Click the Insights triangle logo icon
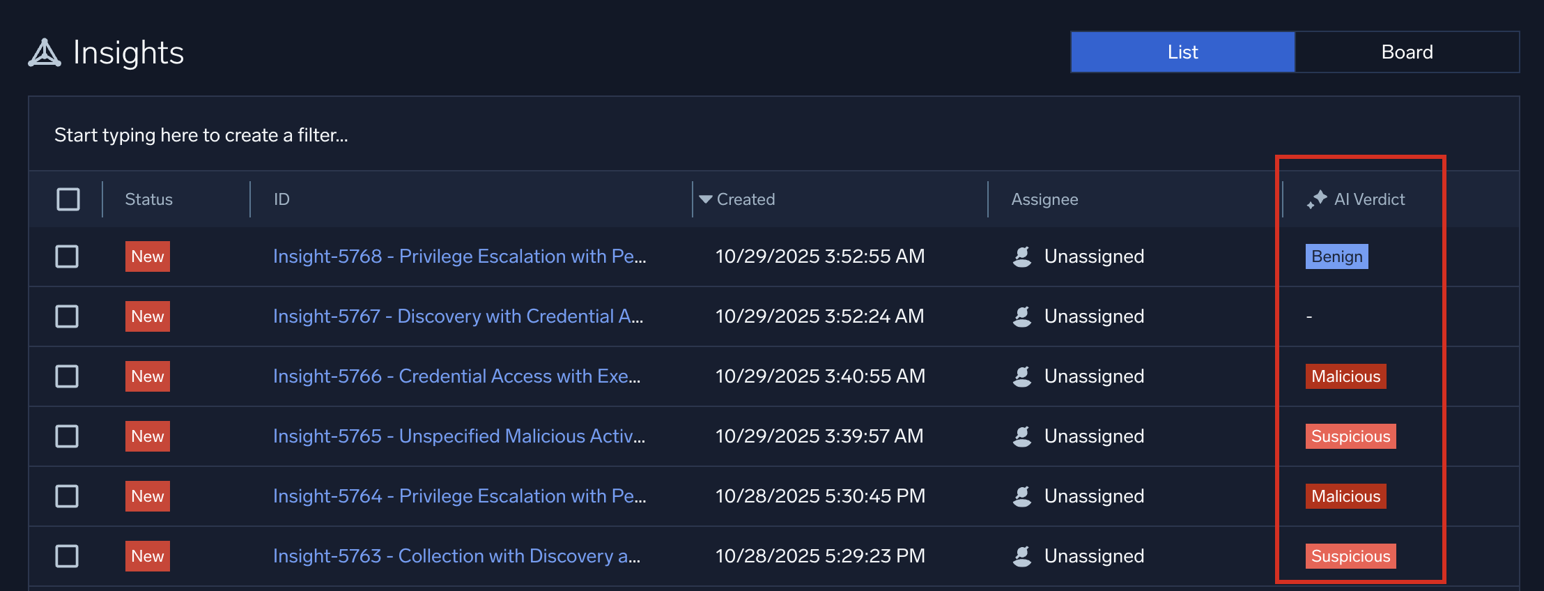 pos(45,53)
